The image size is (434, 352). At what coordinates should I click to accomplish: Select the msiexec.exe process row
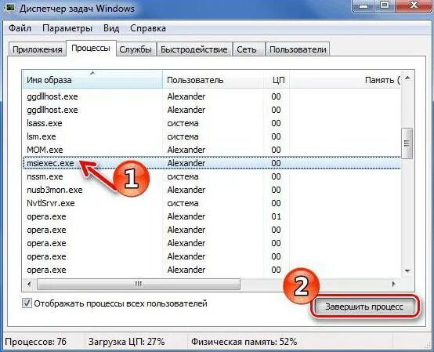pyautogui.click(x=212, y=163)
